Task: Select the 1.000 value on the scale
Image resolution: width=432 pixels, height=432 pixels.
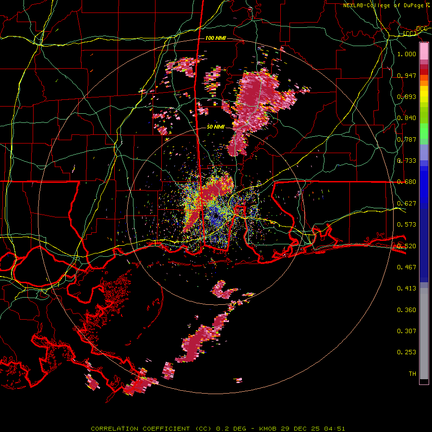Action: 407,54
